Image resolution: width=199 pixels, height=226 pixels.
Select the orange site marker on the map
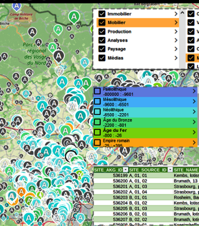click(21, 192)
